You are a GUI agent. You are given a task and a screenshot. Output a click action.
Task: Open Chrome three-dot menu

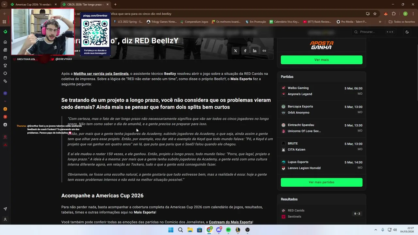413,14
